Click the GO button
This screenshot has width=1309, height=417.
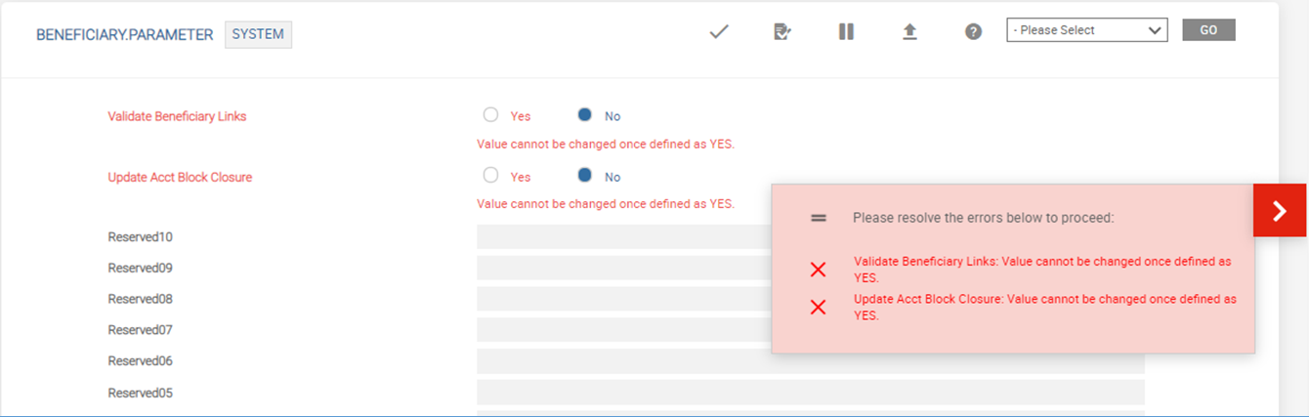pos(1208,30)
